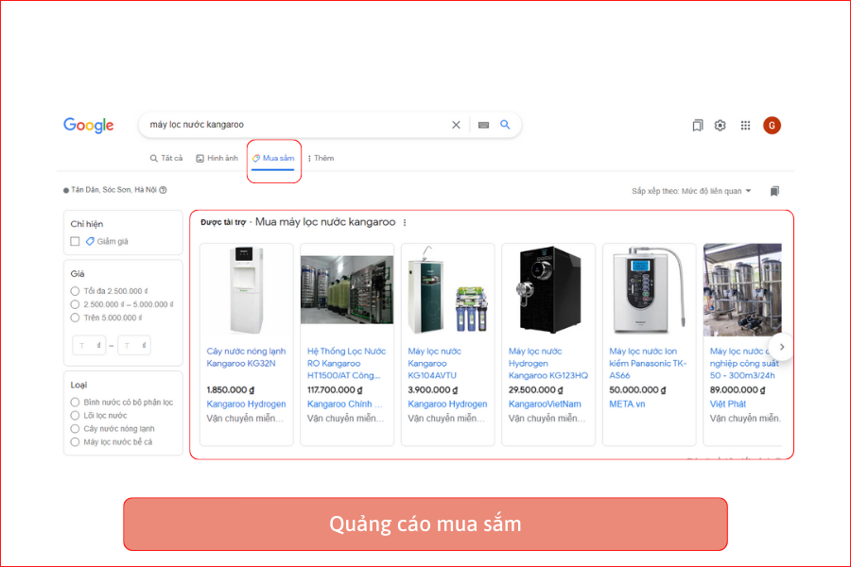Select Bình nước có bộ phận lọc
The height and width of the screenshot is (567, 851).
75,403
